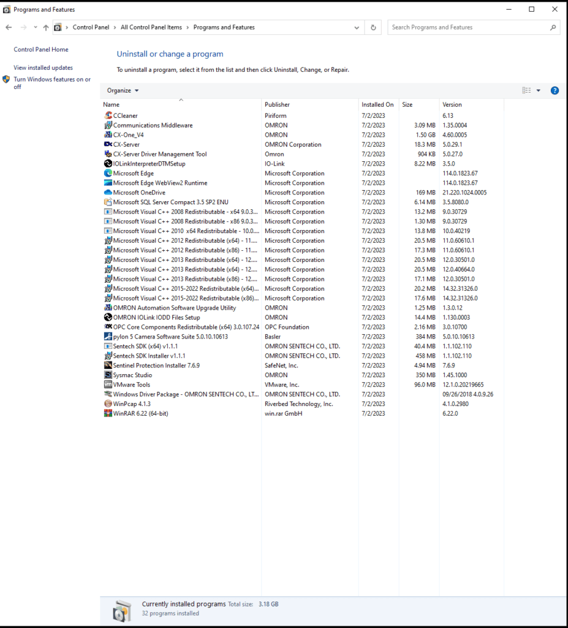Image resolution: width=568 pixels, height=628 pixels.
Task: Click the Microsoft Edge icon
Action: point(108,173)
